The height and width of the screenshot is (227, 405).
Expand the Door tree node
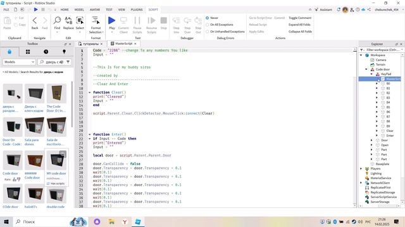point(371,140)
